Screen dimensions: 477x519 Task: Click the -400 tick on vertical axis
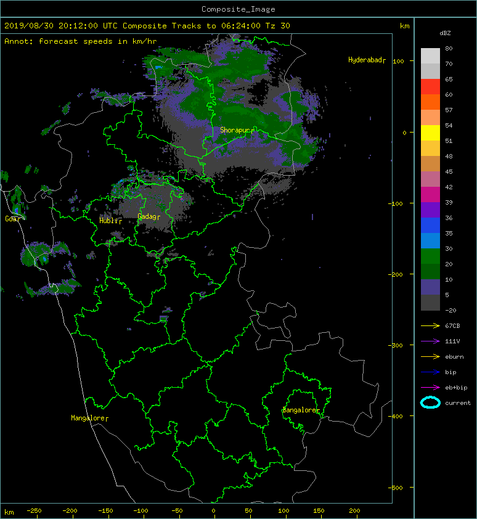pos(396,417)
